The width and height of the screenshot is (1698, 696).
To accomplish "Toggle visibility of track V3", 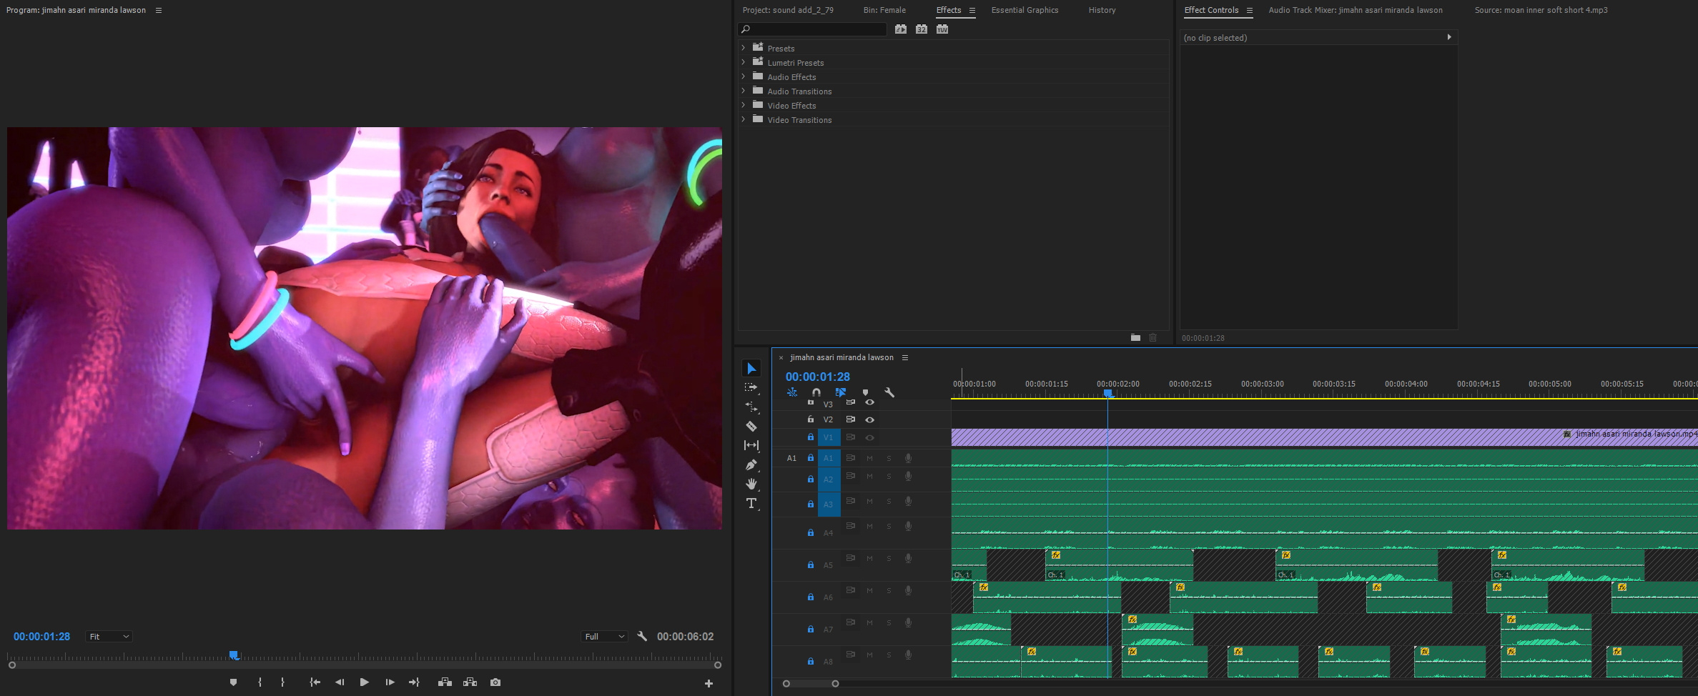I will 870,403.
